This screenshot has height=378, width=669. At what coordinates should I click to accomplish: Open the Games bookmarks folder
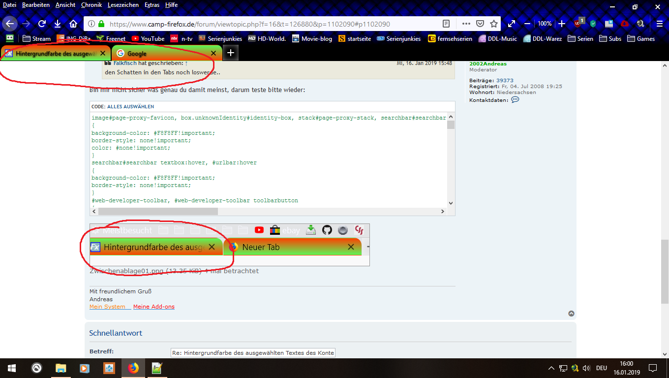point(640,38)
